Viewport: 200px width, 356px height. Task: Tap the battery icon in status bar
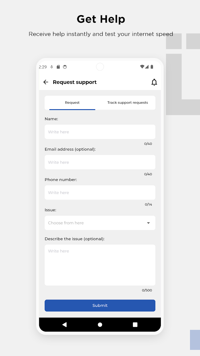point(152,67)
